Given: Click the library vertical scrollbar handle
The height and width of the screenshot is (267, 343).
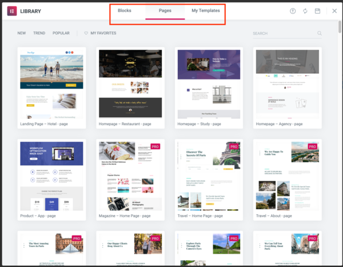Looking at the screenshot, I should tap(340, 27).
